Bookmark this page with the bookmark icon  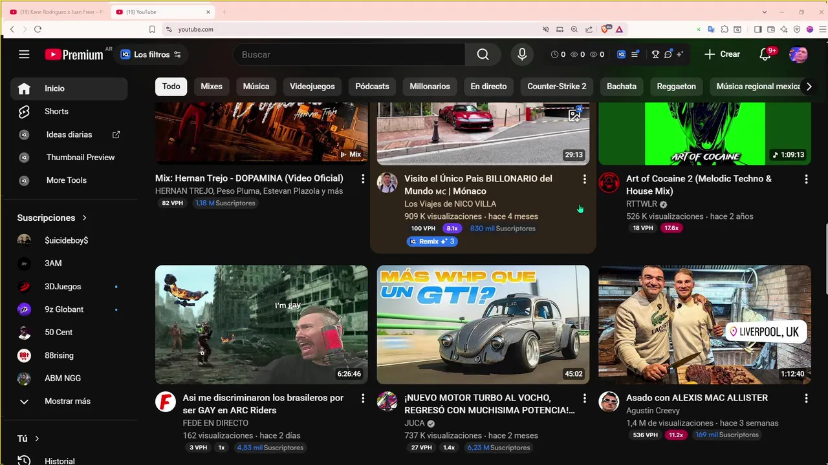coord(152,29)
